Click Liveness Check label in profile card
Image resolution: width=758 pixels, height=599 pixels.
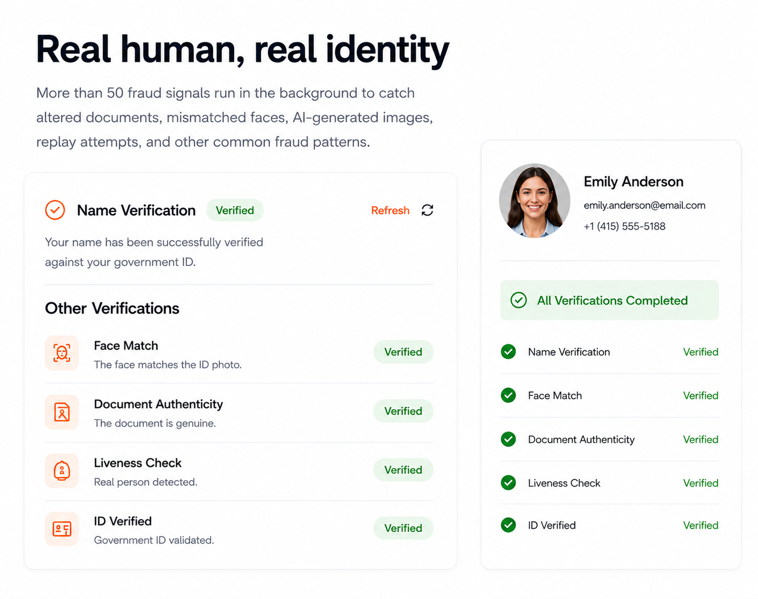564,483
